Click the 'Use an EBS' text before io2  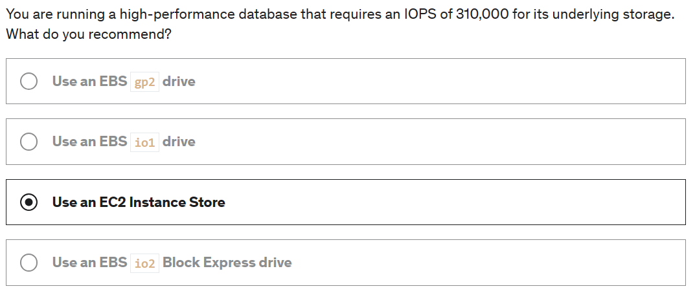tap(89, 263)
